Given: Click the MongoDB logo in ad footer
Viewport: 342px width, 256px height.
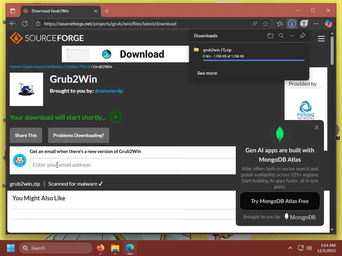Looking at the screenshot, I should [x=301, y=217].
